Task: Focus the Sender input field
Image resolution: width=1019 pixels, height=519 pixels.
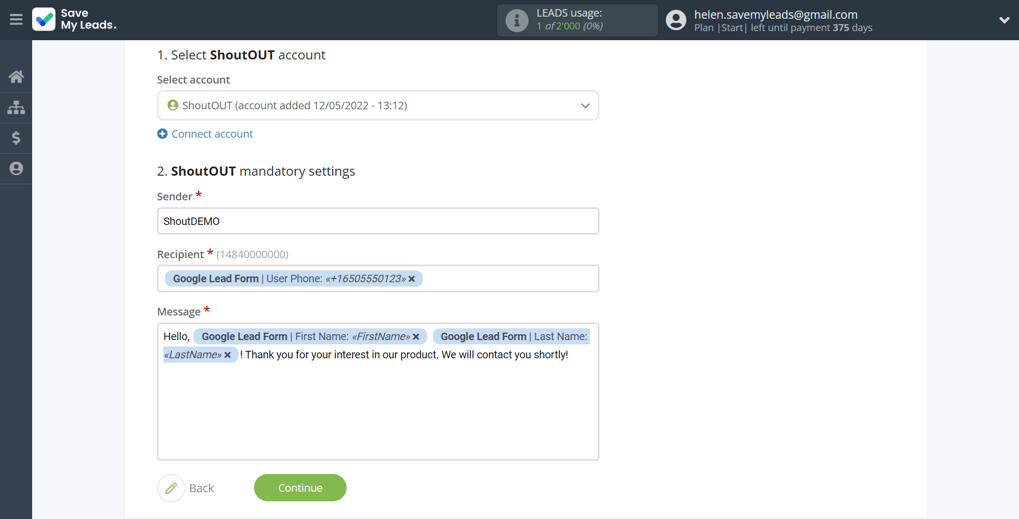Action: pyautogui.click(x=378, y=221)
